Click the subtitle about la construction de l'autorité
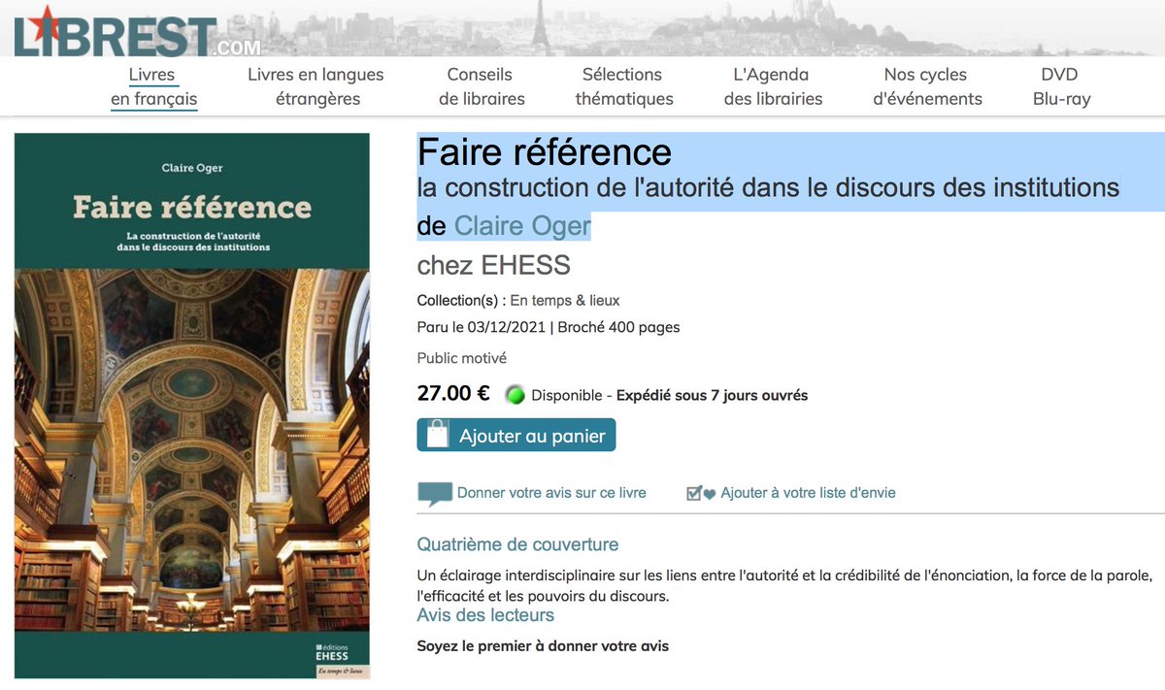Screen dimensions: 1165x690 click(769, 186)
